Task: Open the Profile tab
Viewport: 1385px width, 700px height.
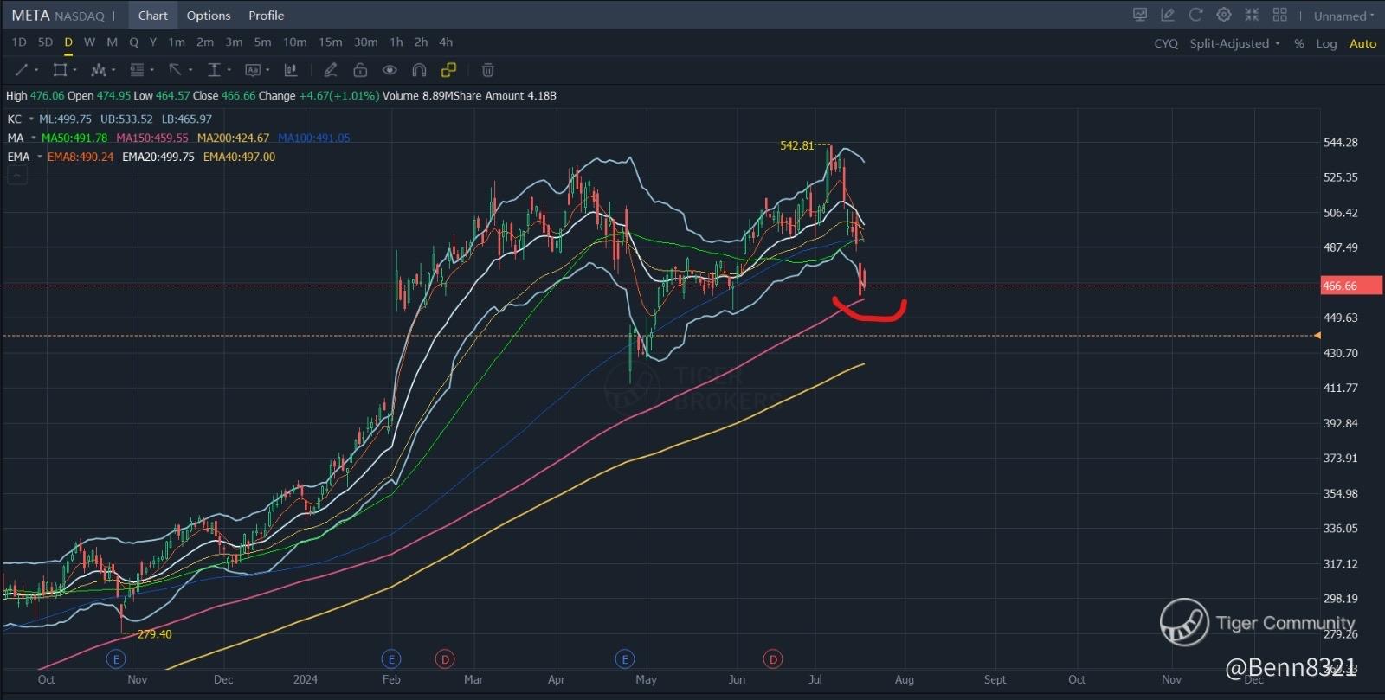Action: [x=266, y=16]
